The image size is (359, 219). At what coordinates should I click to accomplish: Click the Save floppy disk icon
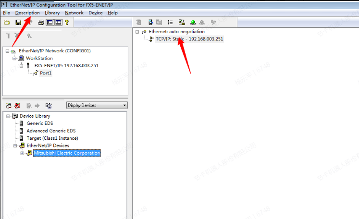pyautogui.click(x=18, y=22)
